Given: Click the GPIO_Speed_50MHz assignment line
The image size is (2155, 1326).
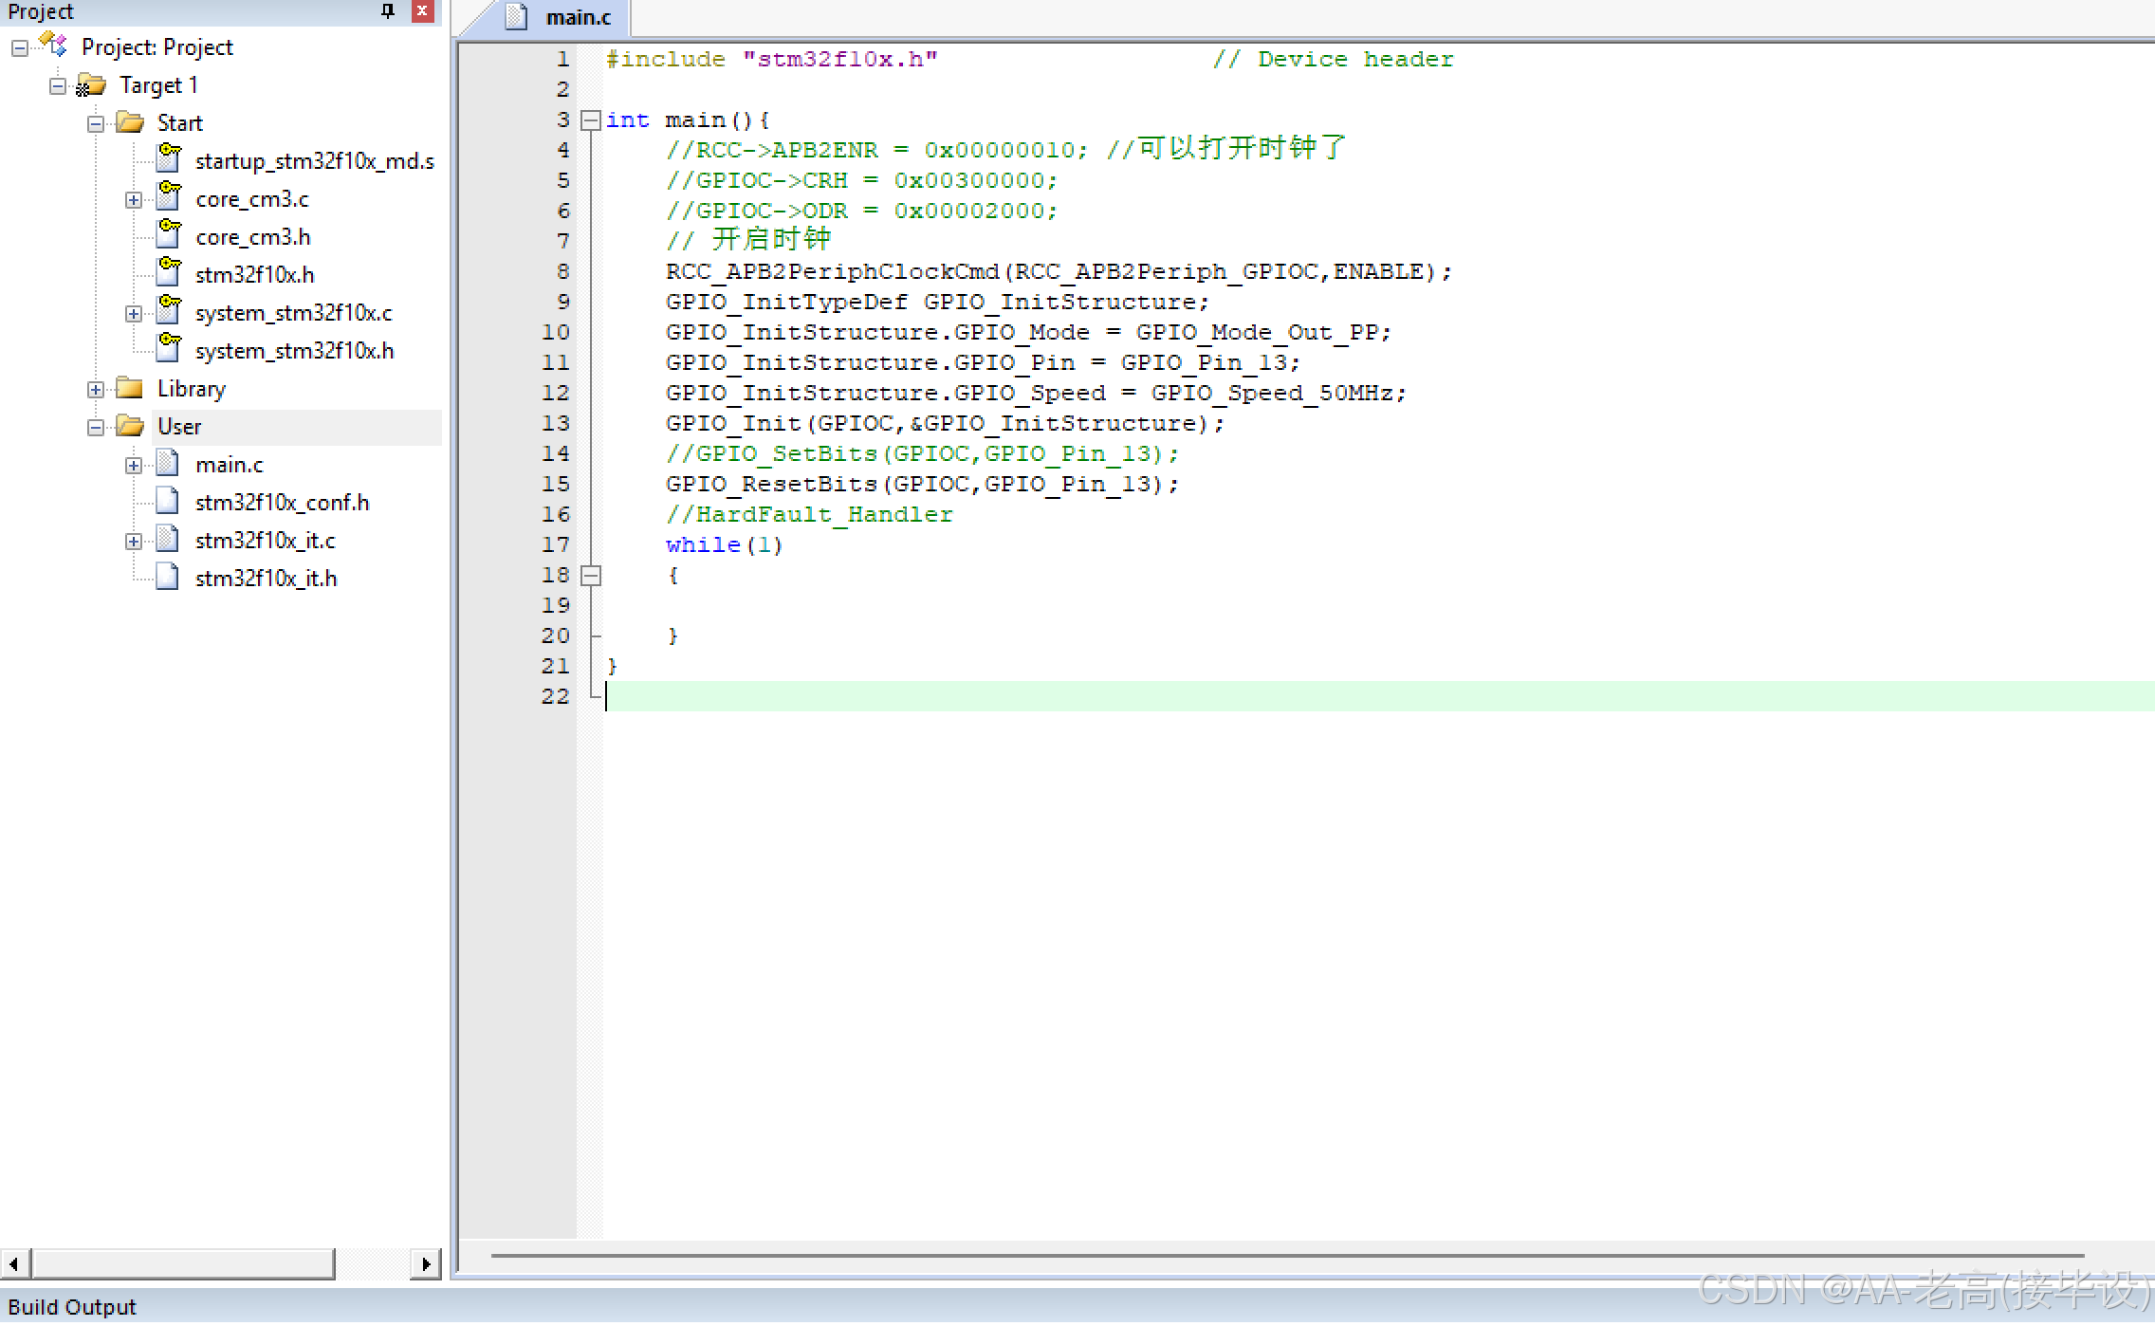Looking at the screenshot, I should (1036, 394).
